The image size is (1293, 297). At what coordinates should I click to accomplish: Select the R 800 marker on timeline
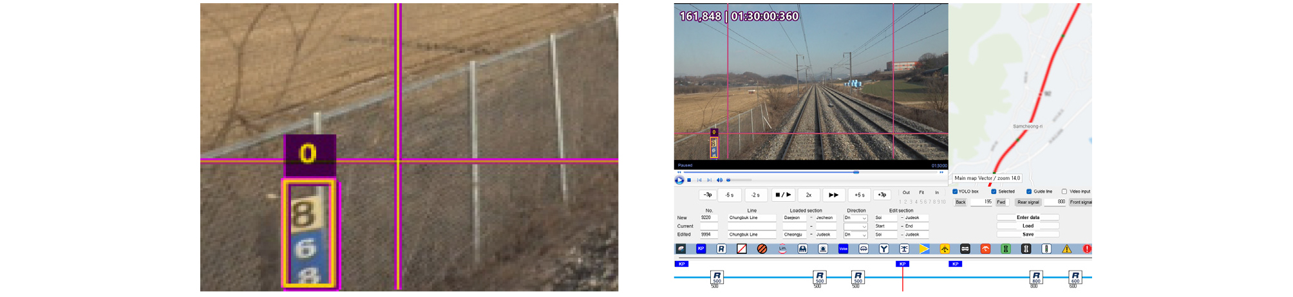click(x=1036, y=277)
